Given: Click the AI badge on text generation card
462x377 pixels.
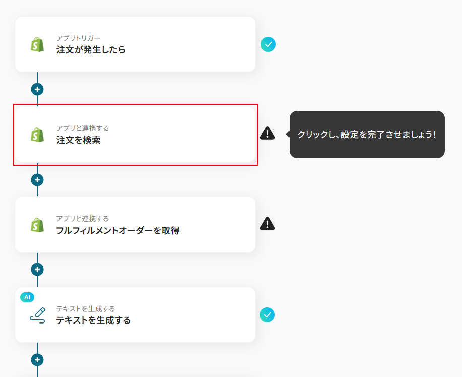Looking at the screenshot, I should click(x=27, y=297).
